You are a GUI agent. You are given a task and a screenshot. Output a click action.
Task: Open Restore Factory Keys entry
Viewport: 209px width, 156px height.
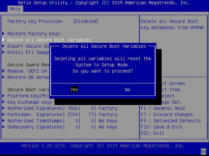pyautogui.click(x=34, y=34)
